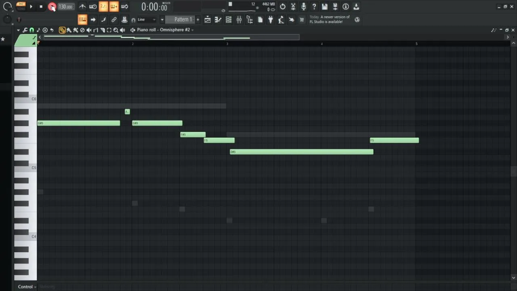Open the piano roll main menu arrow

pos(18,30)
